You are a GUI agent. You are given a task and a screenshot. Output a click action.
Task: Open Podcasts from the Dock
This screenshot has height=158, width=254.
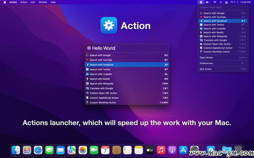click(x=172, y=150)
